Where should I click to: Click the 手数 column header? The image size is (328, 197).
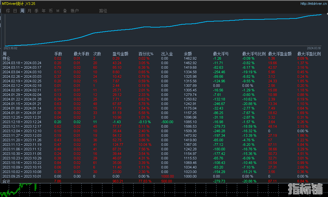pos(58,54)
